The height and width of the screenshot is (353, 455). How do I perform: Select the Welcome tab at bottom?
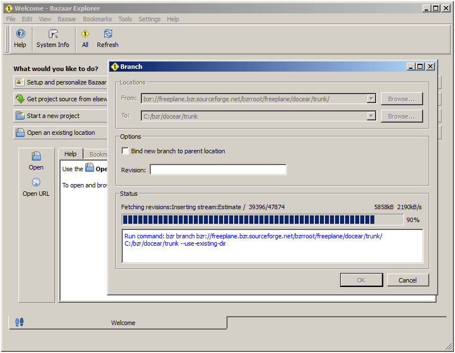[x=118, y=323]
